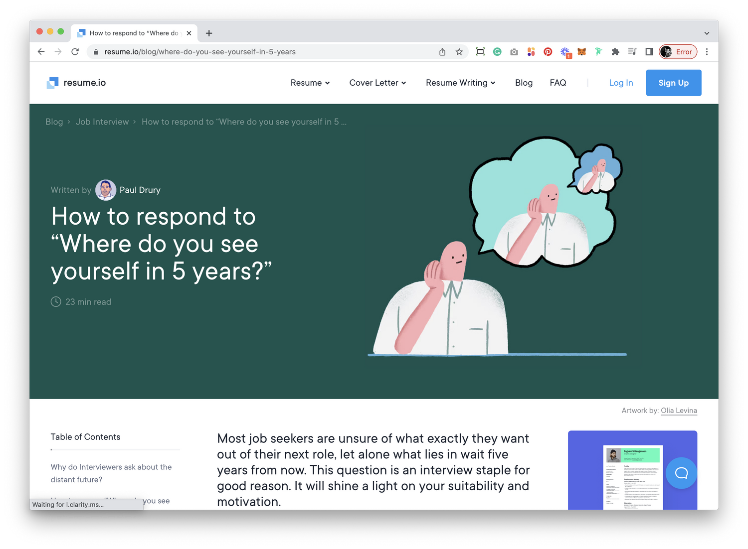
Task: Open the Resume Writing dropdown
Action: pyautogui.click(x=461, y=83)
